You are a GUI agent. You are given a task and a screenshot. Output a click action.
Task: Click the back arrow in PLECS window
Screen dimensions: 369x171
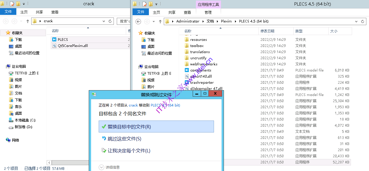click(x=138, y=21)
